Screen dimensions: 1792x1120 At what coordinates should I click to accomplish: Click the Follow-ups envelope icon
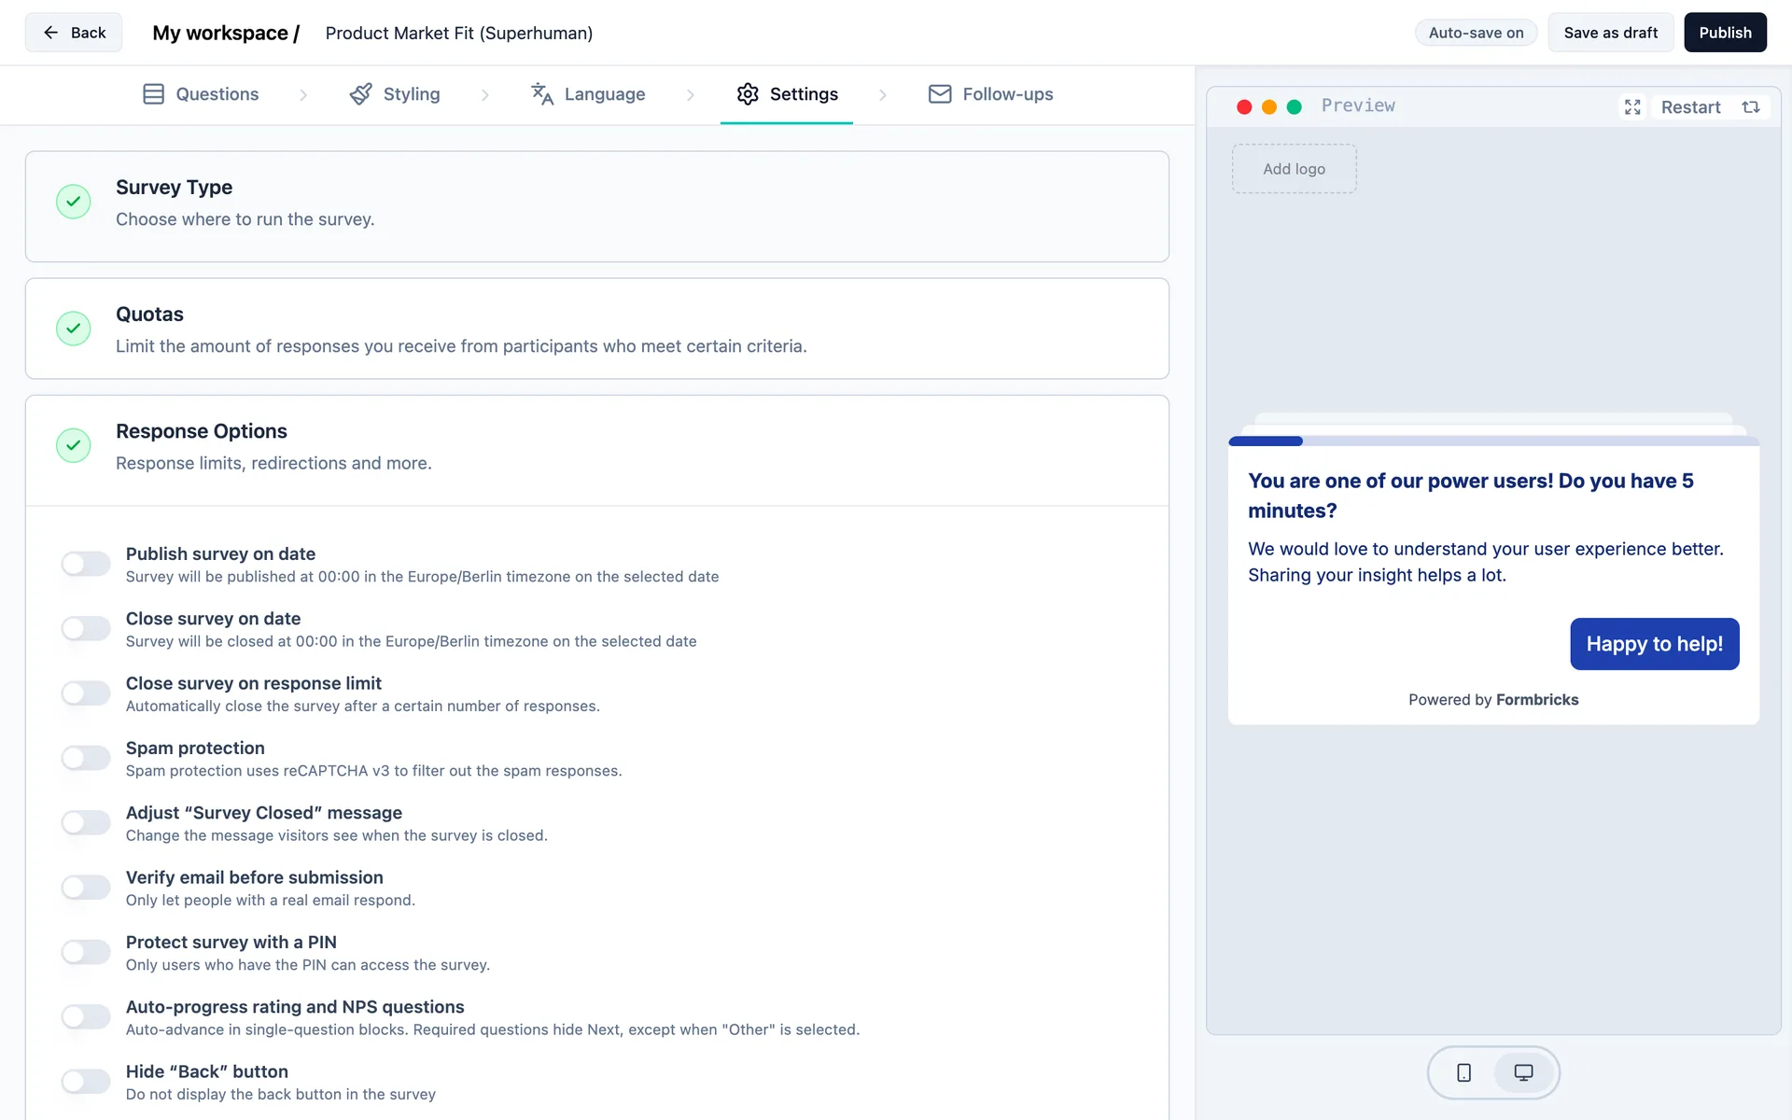pos(940,94)
